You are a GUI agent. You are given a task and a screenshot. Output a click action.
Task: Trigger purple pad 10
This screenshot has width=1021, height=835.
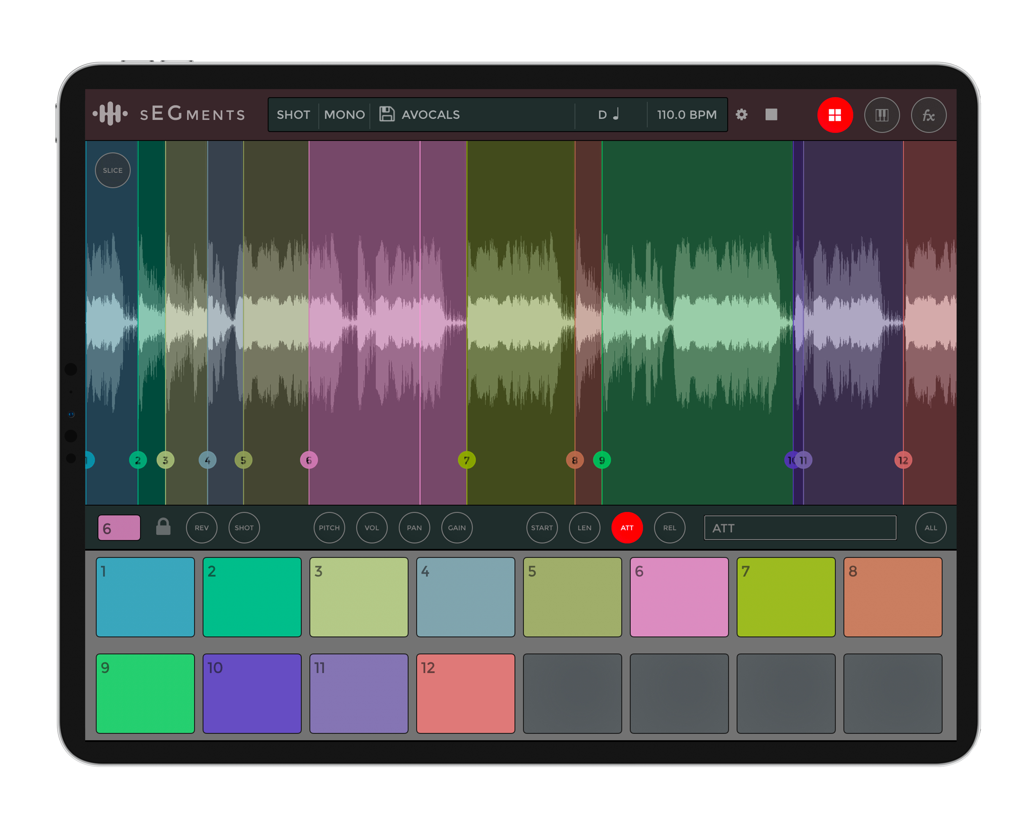pos(252,693)
